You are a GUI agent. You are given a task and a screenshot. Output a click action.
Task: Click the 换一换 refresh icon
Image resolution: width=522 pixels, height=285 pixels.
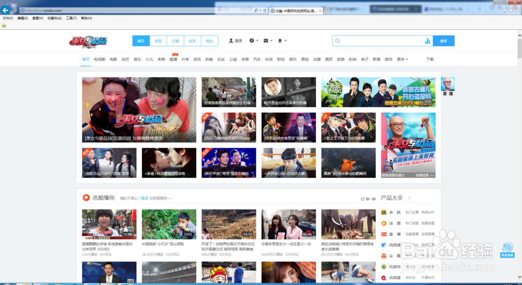pos(363,199)
